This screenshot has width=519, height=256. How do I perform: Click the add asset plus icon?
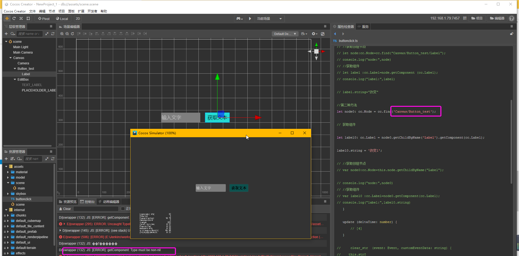coord(6,159)
